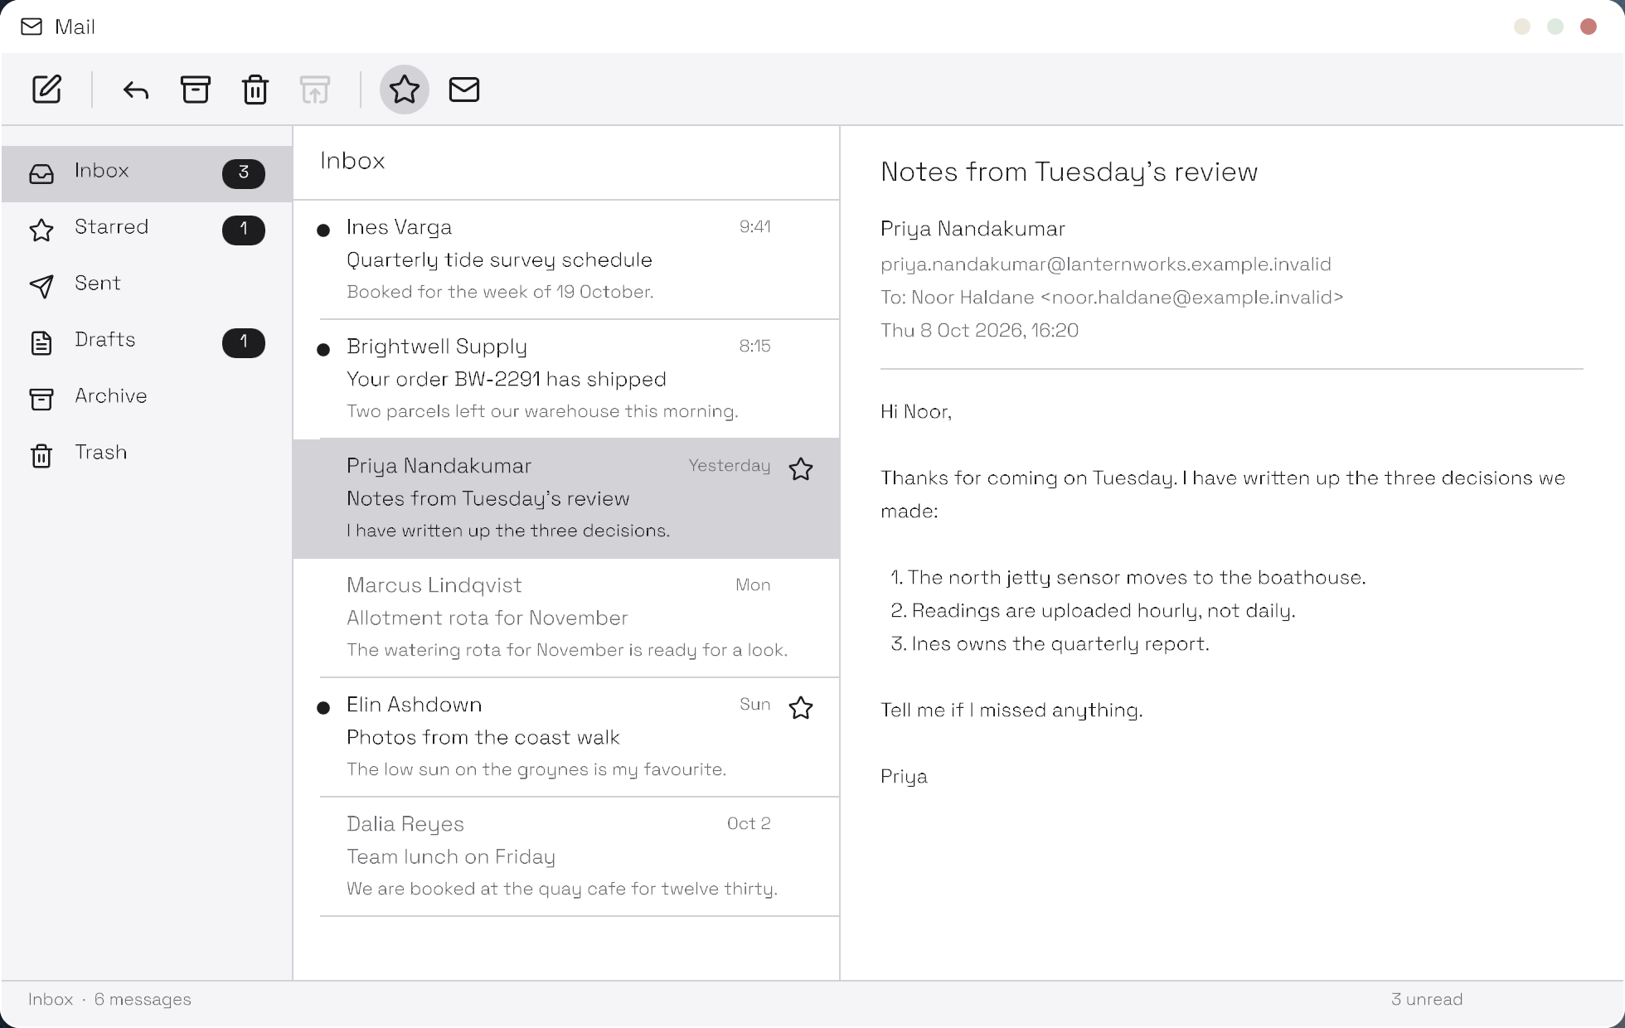The image size is (1625, 1028).
Task: Toggle the star on Elin Ashdown's message
Action: 801,708
